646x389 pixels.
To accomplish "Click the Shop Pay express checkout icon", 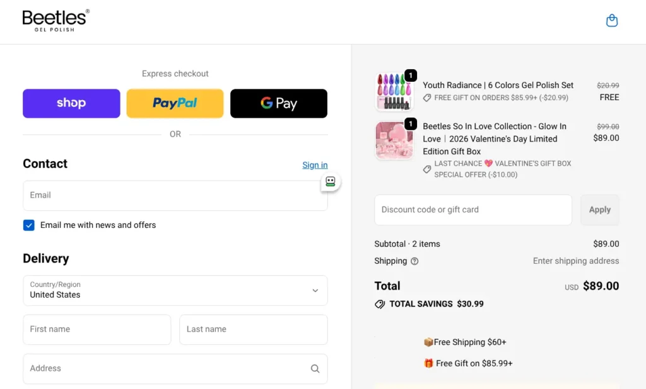I will (x=71, y=103).
